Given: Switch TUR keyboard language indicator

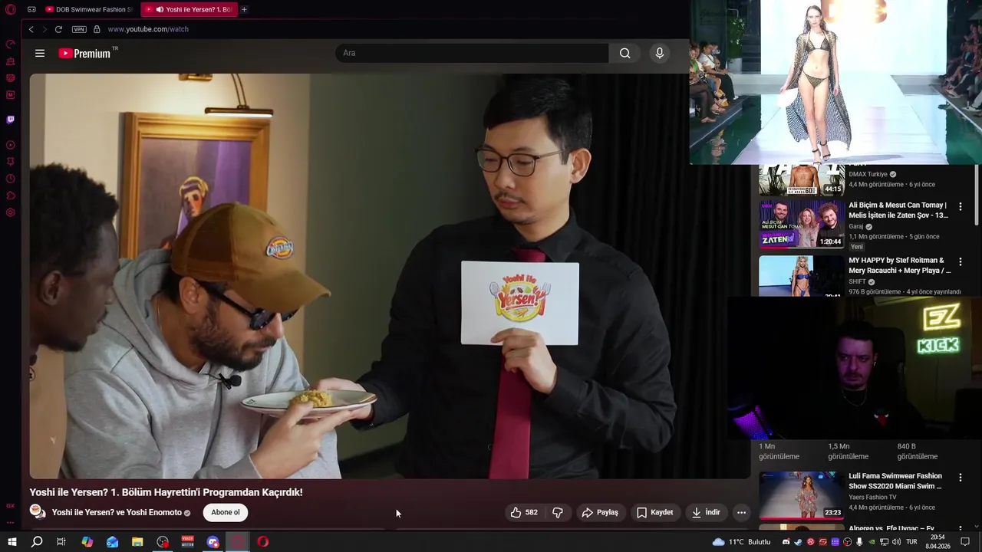Looking at the screenshot, I should [910, 542].
